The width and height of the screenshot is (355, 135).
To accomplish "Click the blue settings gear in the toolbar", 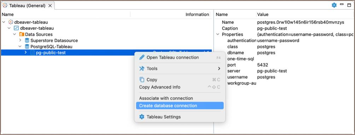I will point(334,5).
